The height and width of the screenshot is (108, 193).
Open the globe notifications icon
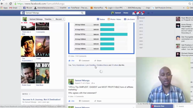(142, 13)
